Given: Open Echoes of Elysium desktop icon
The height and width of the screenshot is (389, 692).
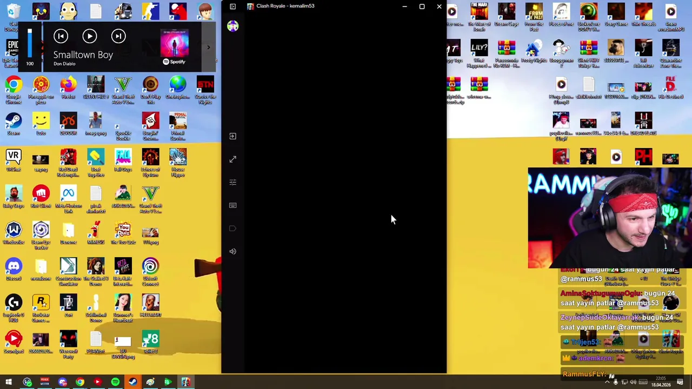Looking at the screenshot, I should click(x=150, y=163).
